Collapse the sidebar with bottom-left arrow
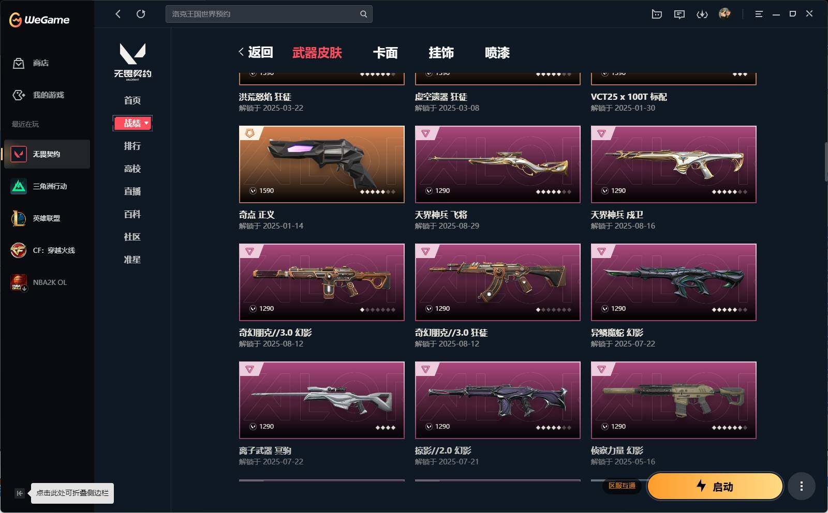Image resolution: width=828 pixels, height=513 pixels. point(19,493)
